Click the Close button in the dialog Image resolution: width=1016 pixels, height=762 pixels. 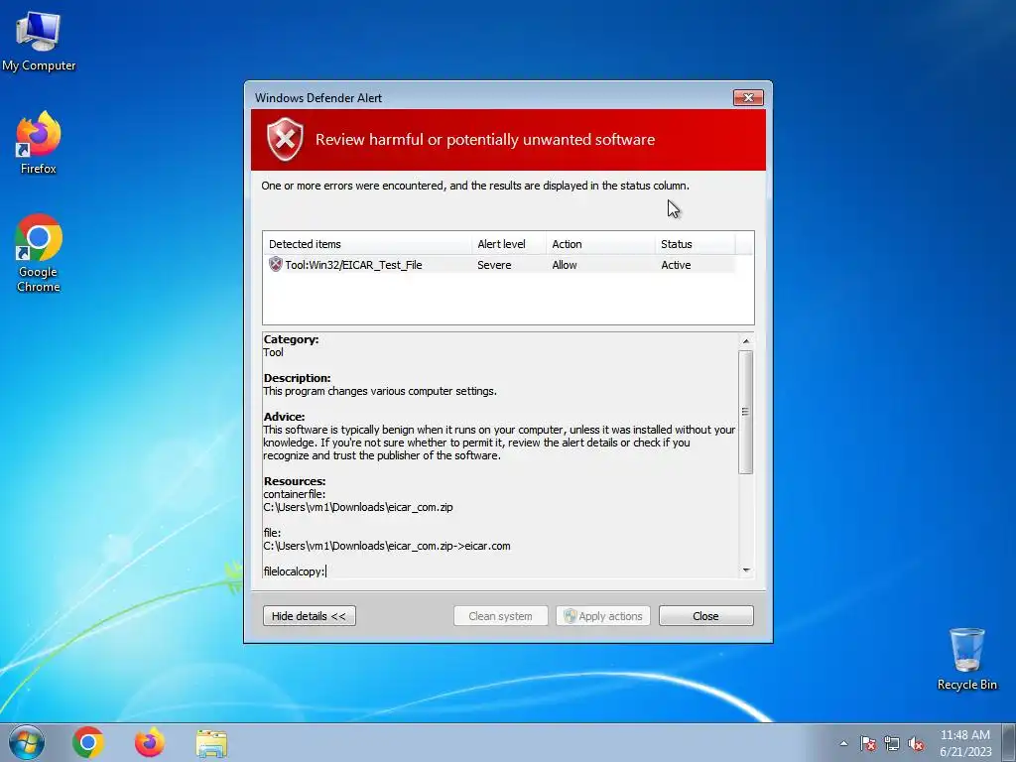click(x=705, y=615)
